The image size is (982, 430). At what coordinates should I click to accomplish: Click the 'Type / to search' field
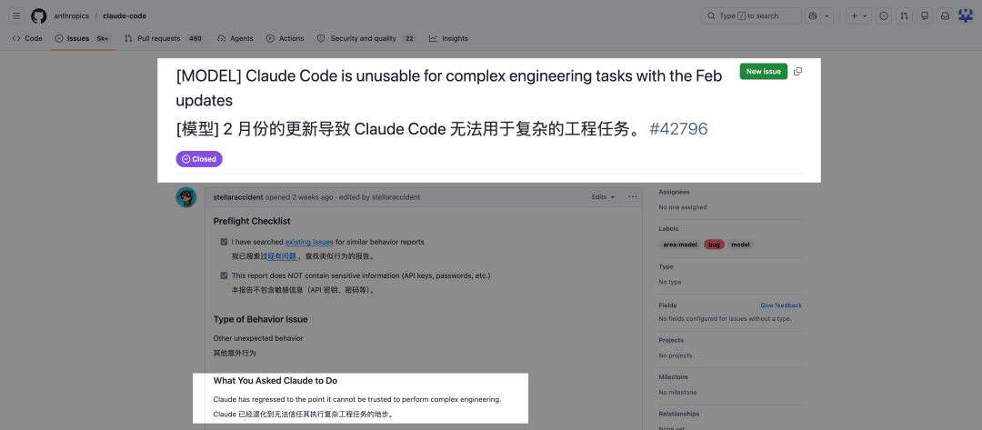click(x=750, y=15)
